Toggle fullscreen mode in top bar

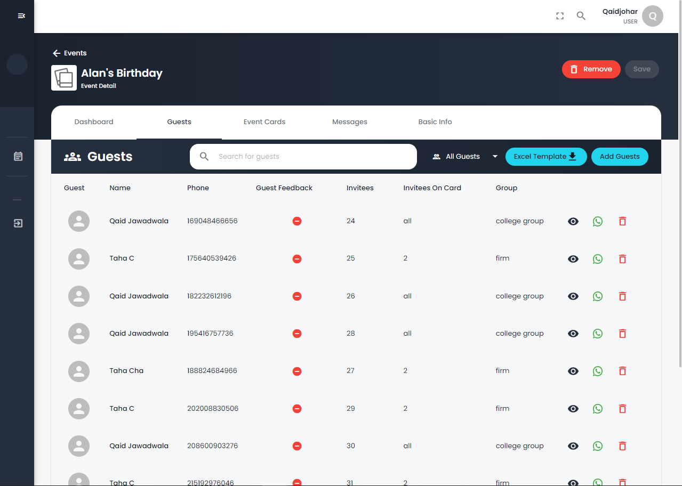[560, 16]
